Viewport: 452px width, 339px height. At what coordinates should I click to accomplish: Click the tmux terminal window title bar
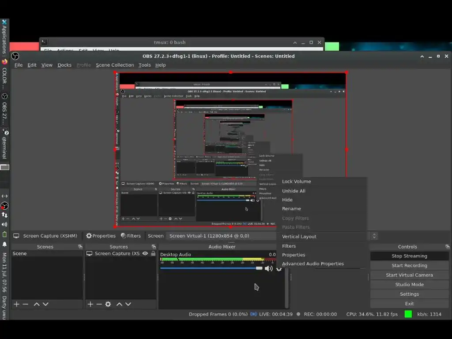169,42
